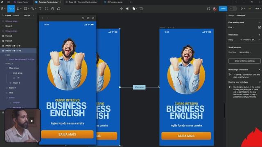262x147 pixels.
Task: Click the Use as mask icon
Action: tap(127, 9)
